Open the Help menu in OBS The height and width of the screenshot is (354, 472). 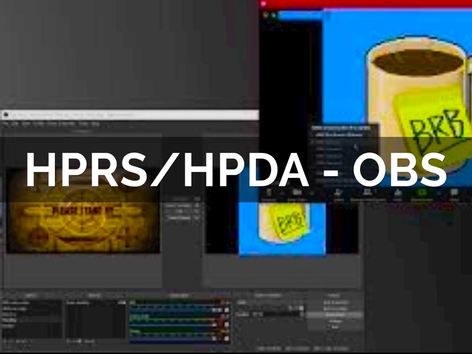pos(95,124)
